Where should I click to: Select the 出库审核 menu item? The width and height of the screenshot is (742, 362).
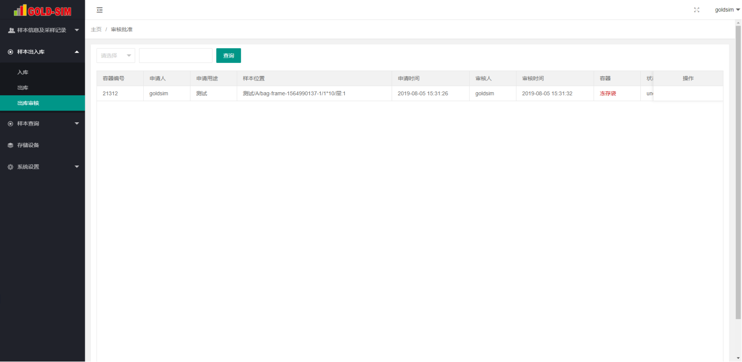tap(28, 103)
